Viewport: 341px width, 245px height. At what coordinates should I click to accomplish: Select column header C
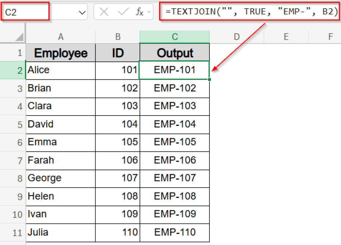coord(174,37)
